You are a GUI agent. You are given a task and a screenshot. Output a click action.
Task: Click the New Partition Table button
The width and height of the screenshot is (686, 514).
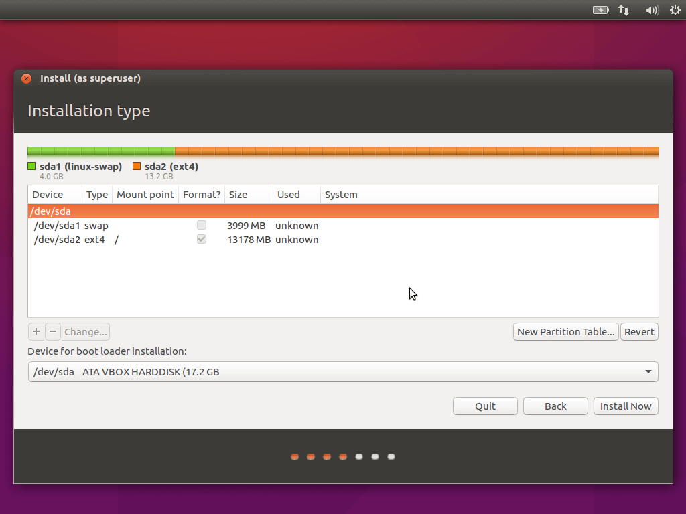point(565,331)
